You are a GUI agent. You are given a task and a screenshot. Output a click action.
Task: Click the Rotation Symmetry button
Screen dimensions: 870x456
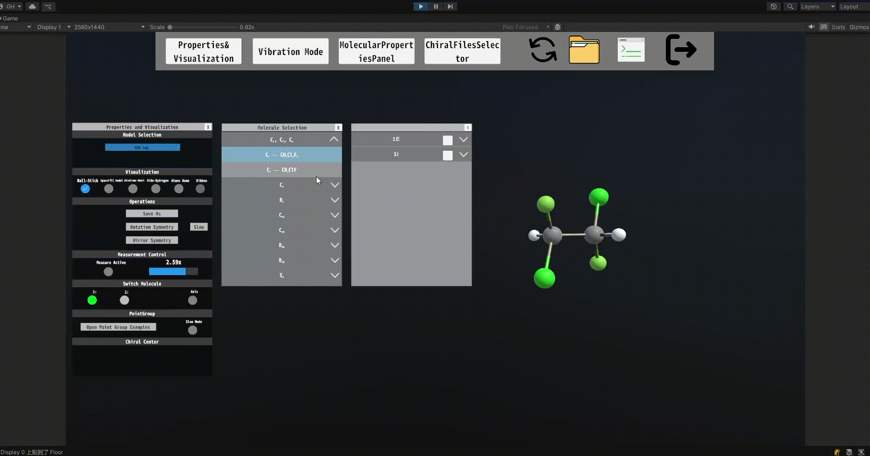pyautogui.click(x=152, y=227)
